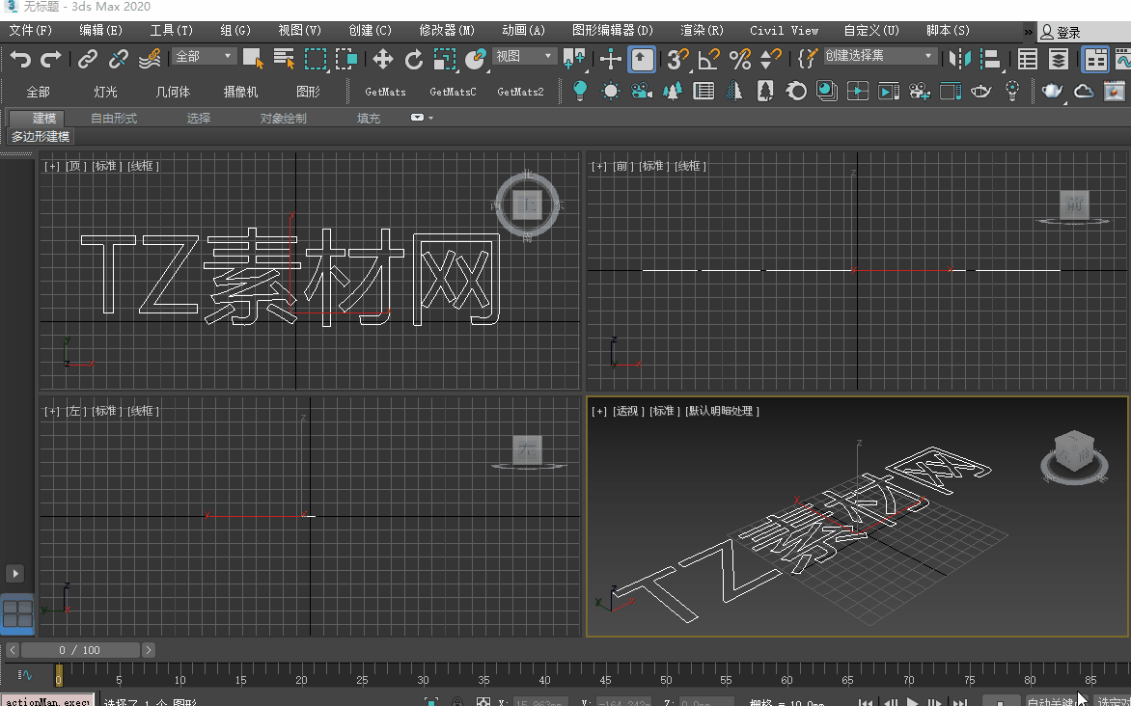Open top viewport [+] menu
The image size is (1131, 706).
coord(51,166)
